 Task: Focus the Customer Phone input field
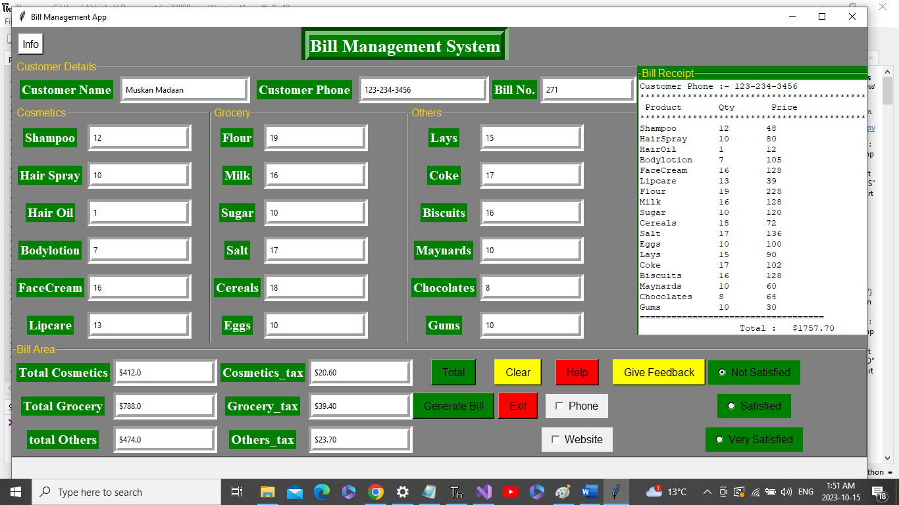tap(423, 90)
